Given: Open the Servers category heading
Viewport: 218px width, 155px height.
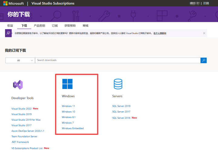Looking at the screenshot, I should pyautogui.click(x=117, y=96).
